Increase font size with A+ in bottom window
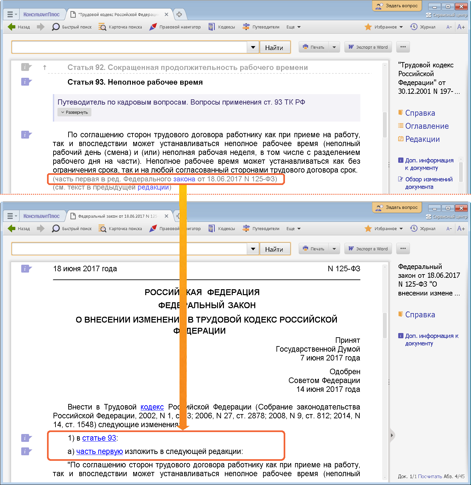The width and height of the screenshot is (471, 485). (461, 229)
